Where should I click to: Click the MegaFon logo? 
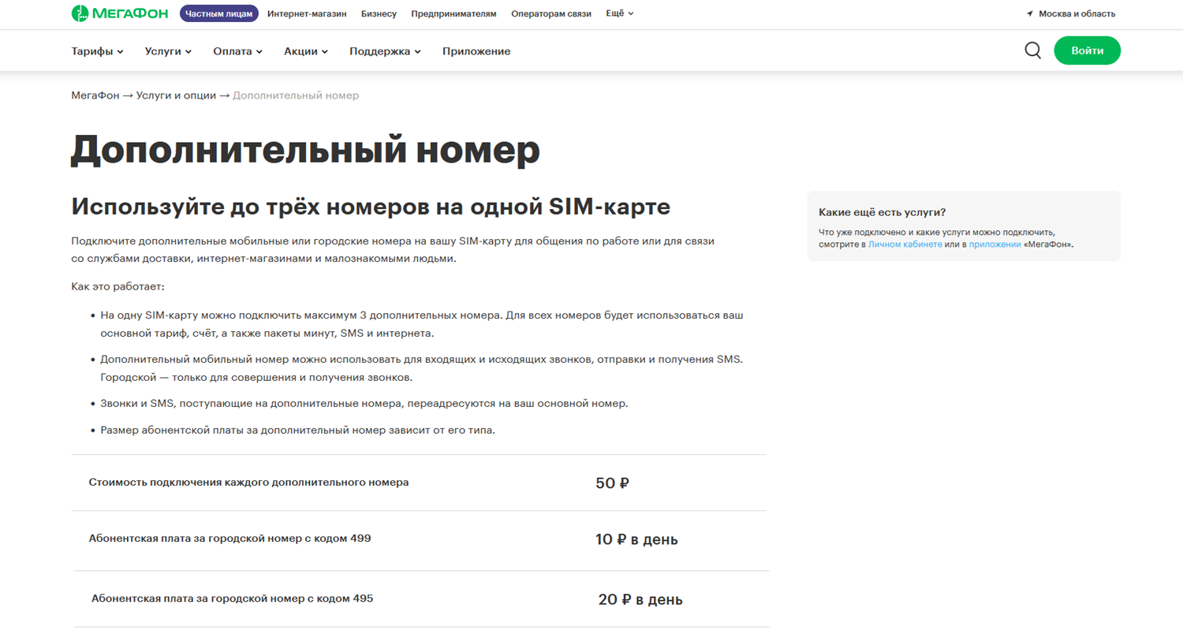click(119, 13)
